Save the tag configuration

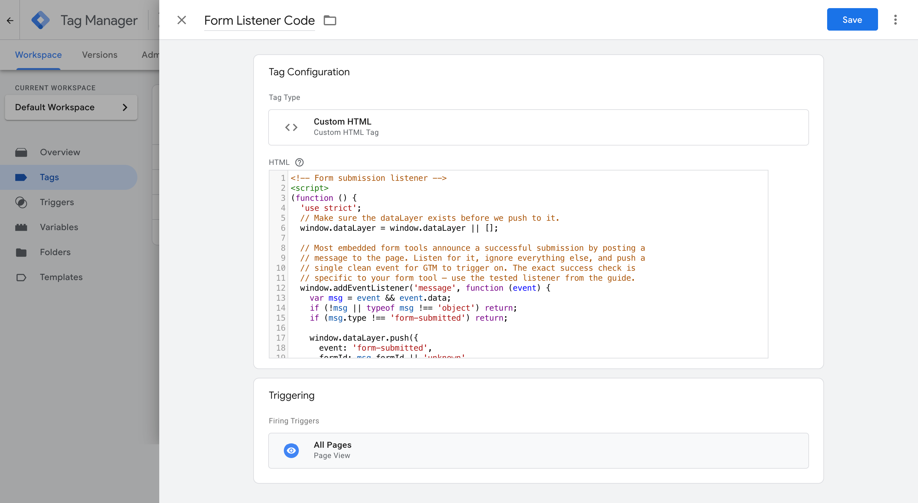click(x=852, y=20)
